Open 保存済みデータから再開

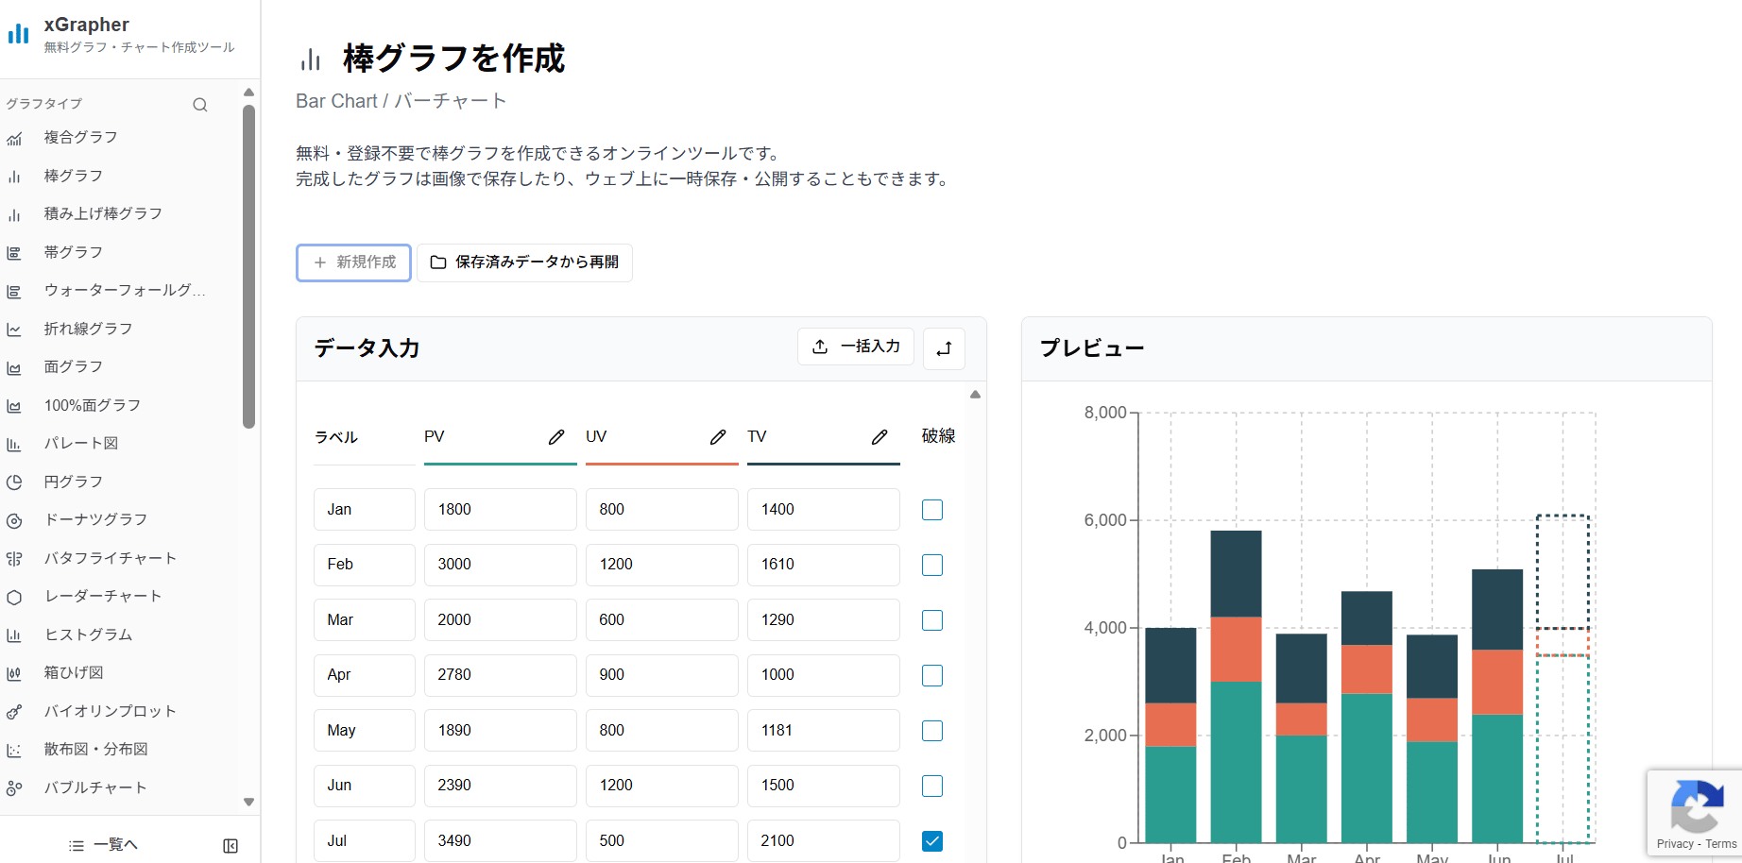tap(524, 262)
